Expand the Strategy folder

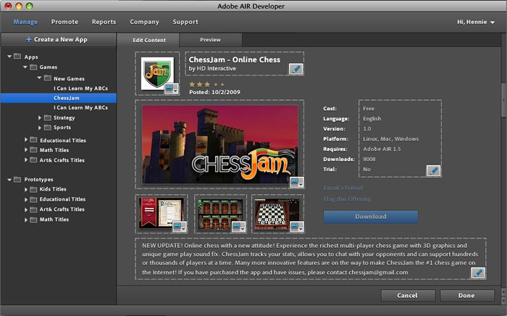39,117
